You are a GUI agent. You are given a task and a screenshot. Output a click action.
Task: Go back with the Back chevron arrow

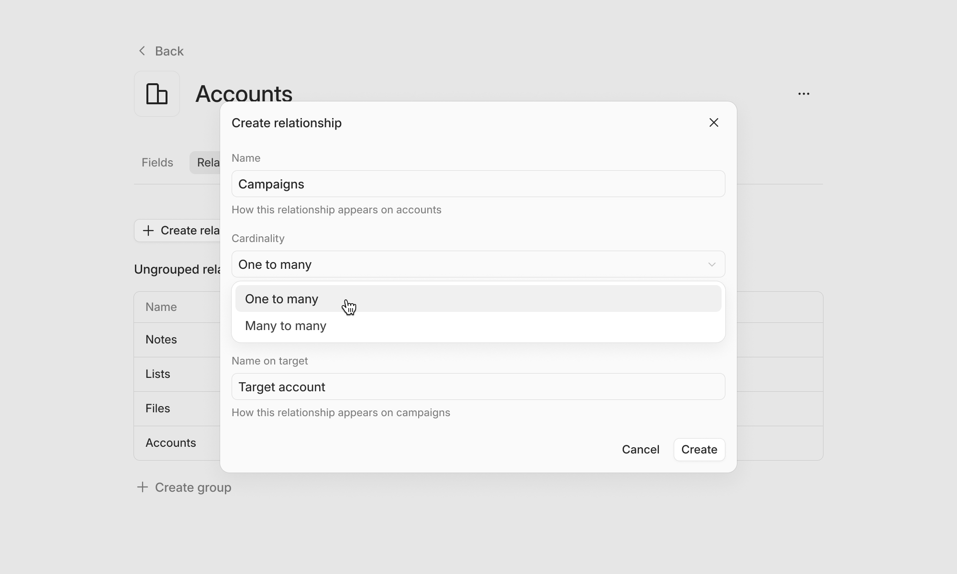click(142, 51)
